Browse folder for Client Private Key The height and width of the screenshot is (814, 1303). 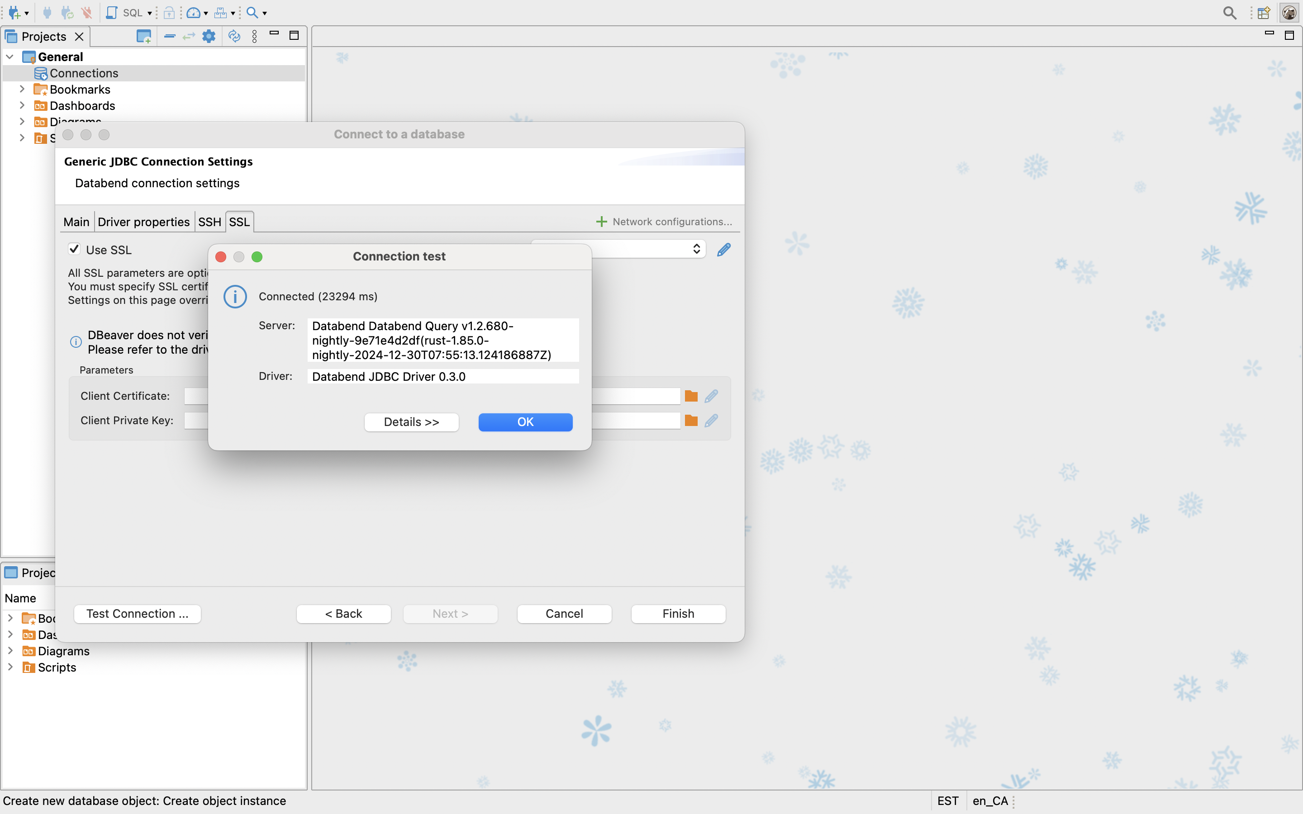691,421
